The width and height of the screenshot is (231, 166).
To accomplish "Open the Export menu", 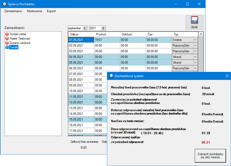I will click(51, 11).
